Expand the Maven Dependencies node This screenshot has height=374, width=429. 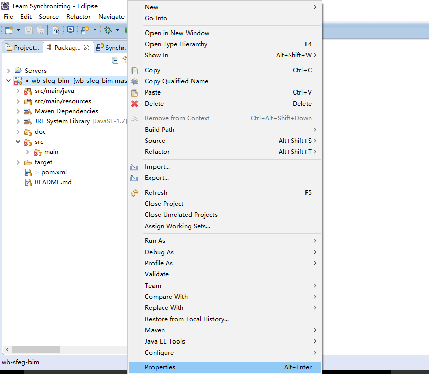(18, 111)
